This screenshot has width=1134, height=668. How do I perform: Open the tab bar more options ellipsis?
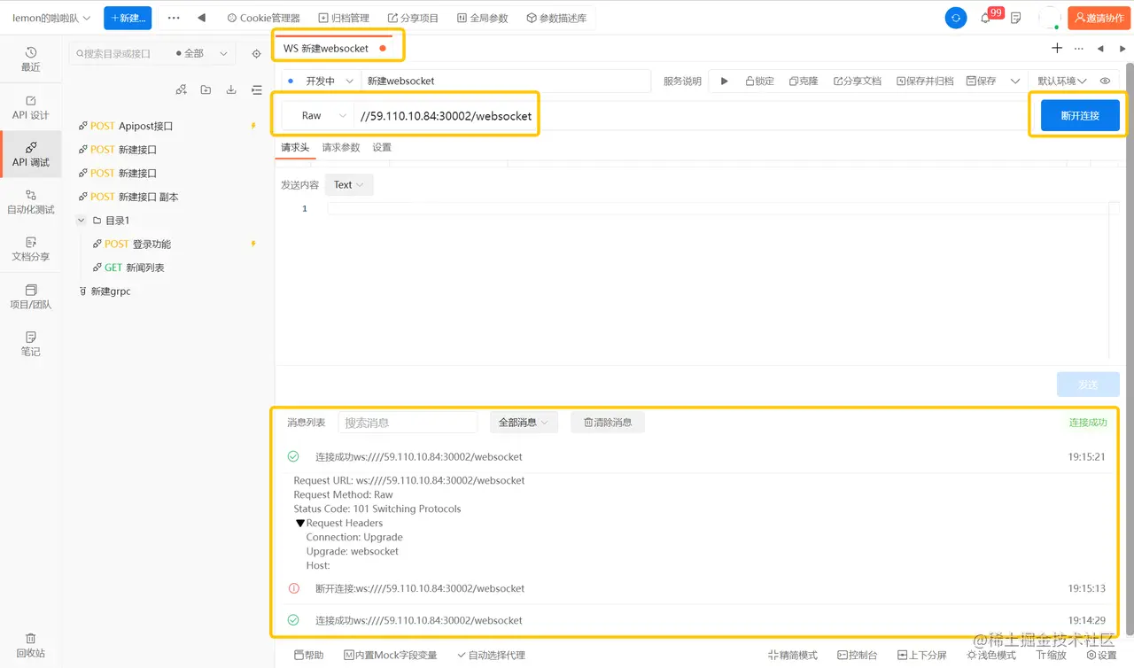point(1078,49)
